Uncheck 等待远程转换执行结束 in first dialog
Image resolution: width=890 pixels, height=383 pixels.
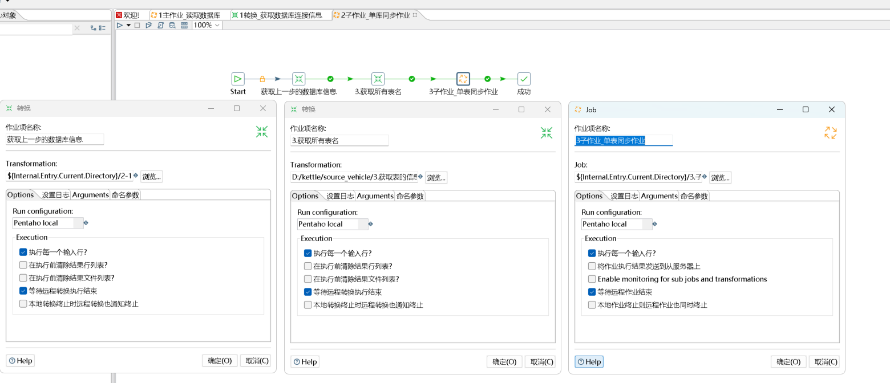tap(23, 291)
